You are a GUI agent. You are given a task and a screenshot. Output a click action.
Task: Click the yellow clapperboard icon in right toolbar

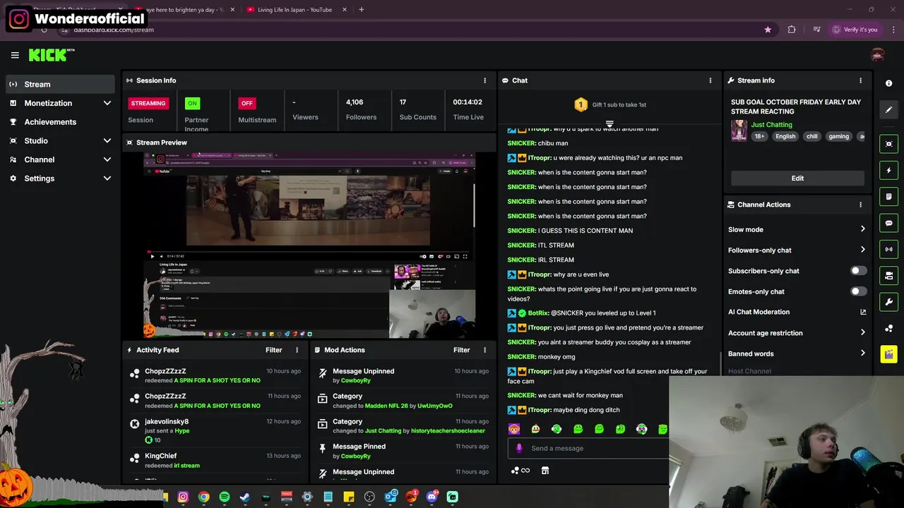(888, 354)
